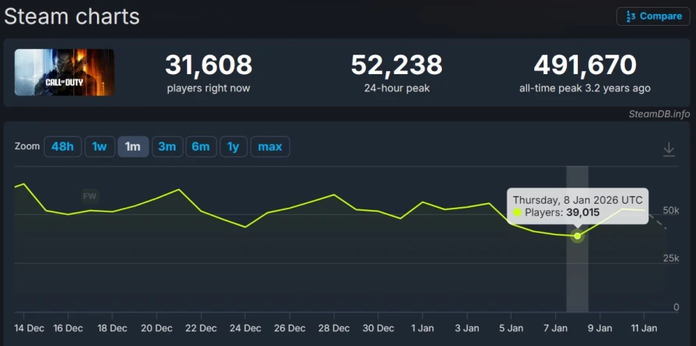Click the 28 Dec axis label
The height and width of the screenshot is (346, 696).
pos(334,328)
